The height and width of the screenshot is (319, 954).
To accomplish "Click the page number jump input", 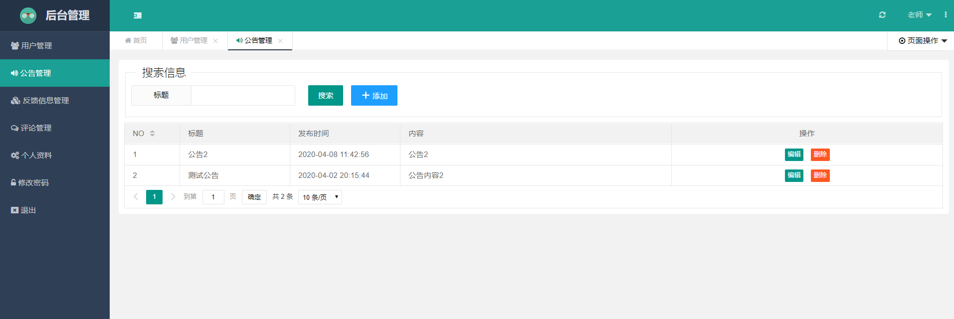I will click(x=213, y=197).
